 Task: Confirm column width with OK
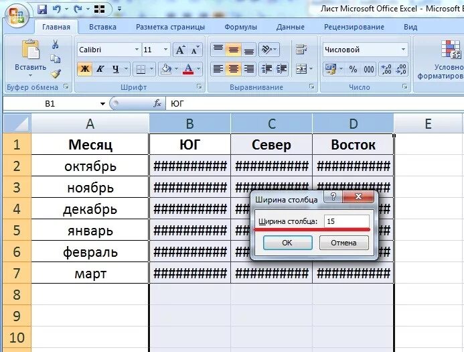(x=287, y=243)
